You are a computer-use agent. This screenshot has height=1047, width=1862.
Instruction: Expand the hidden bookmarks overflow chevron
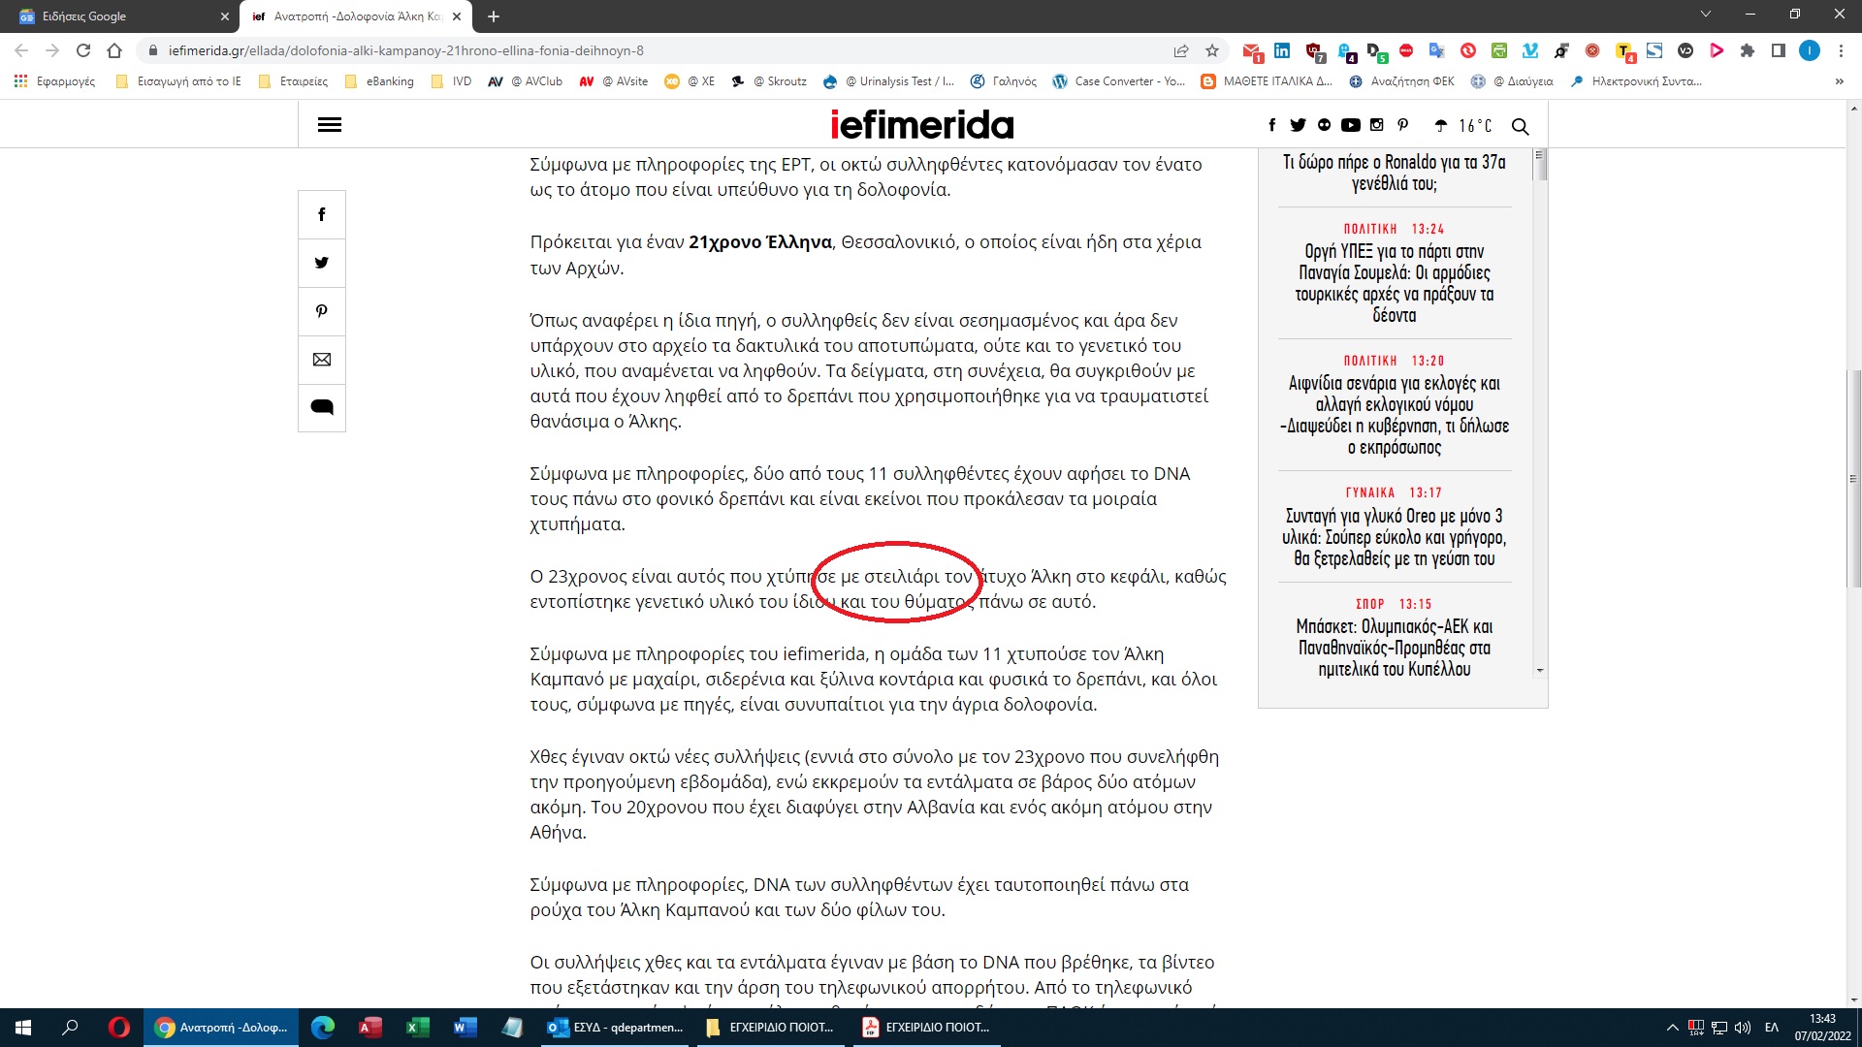tap(1839, 81)
